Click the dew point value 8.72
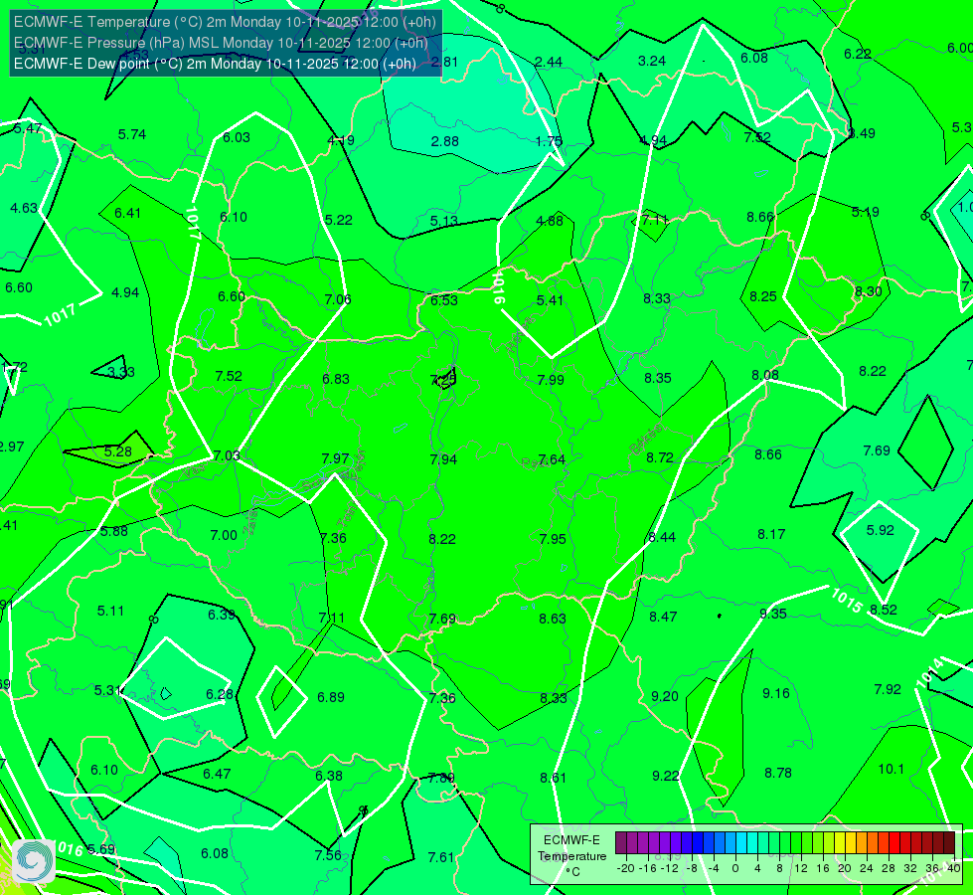The height and width of the screenshot is (895, 973). [x=660, y=457]
